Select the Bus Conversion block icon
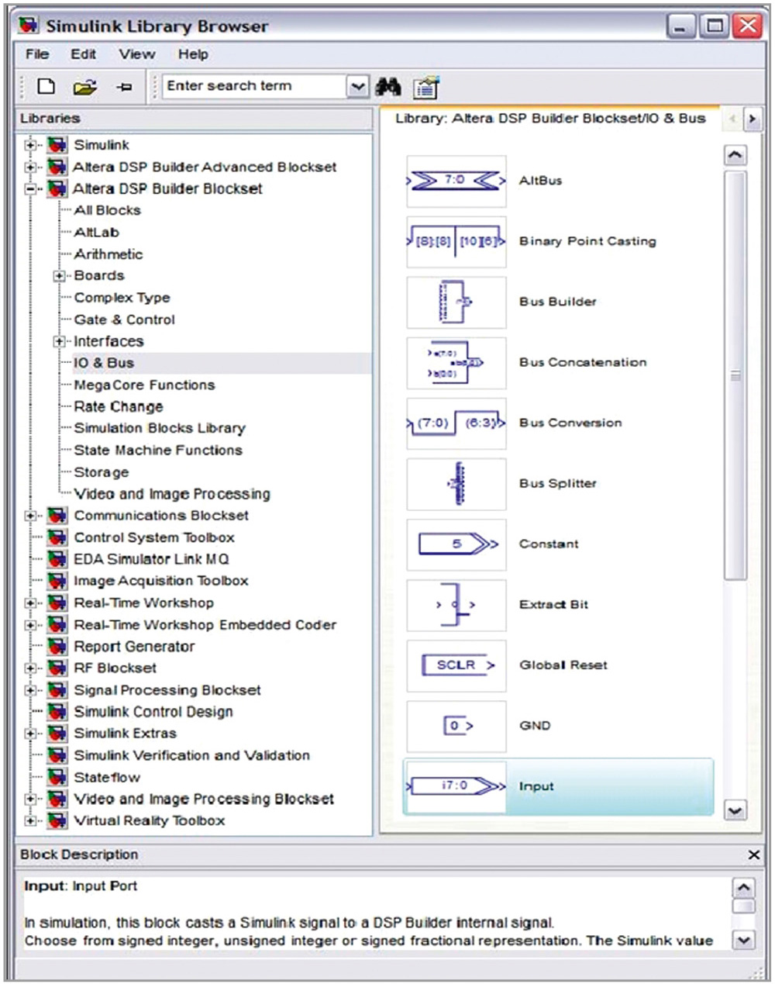Screen dimensions: 775x984 456,423
